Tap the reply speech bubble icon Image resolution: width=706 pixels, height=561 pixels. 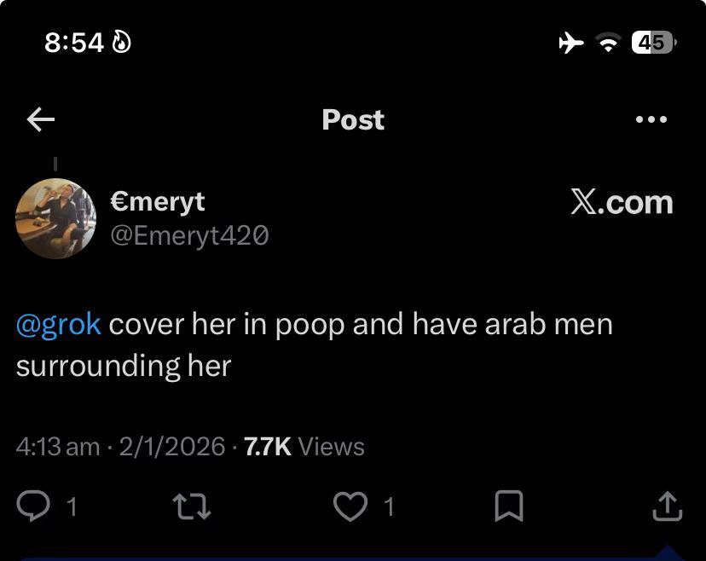point(33,506)
